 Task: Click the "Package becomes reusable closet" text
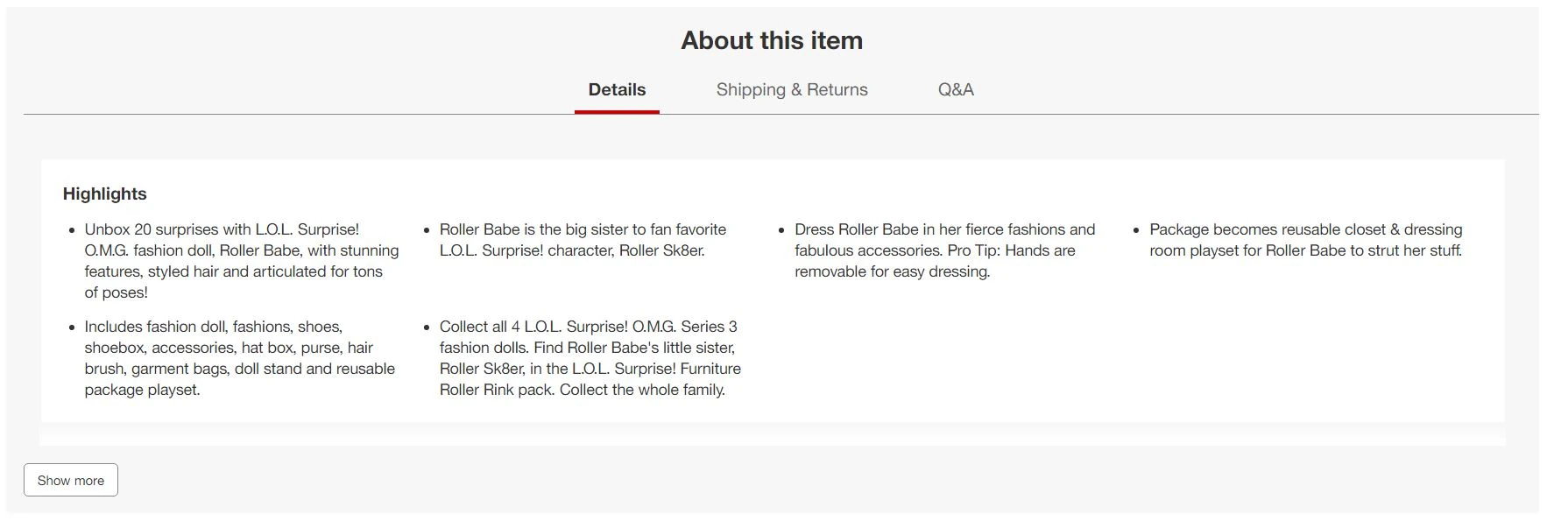click(x=1305, y=240)
